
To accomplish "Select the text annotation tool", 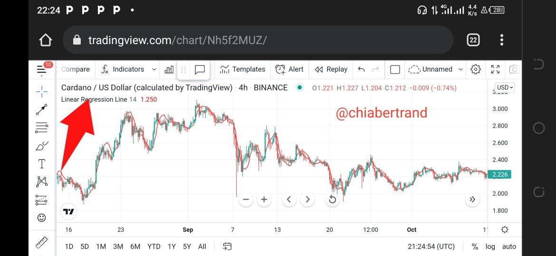I will [42, 164].
